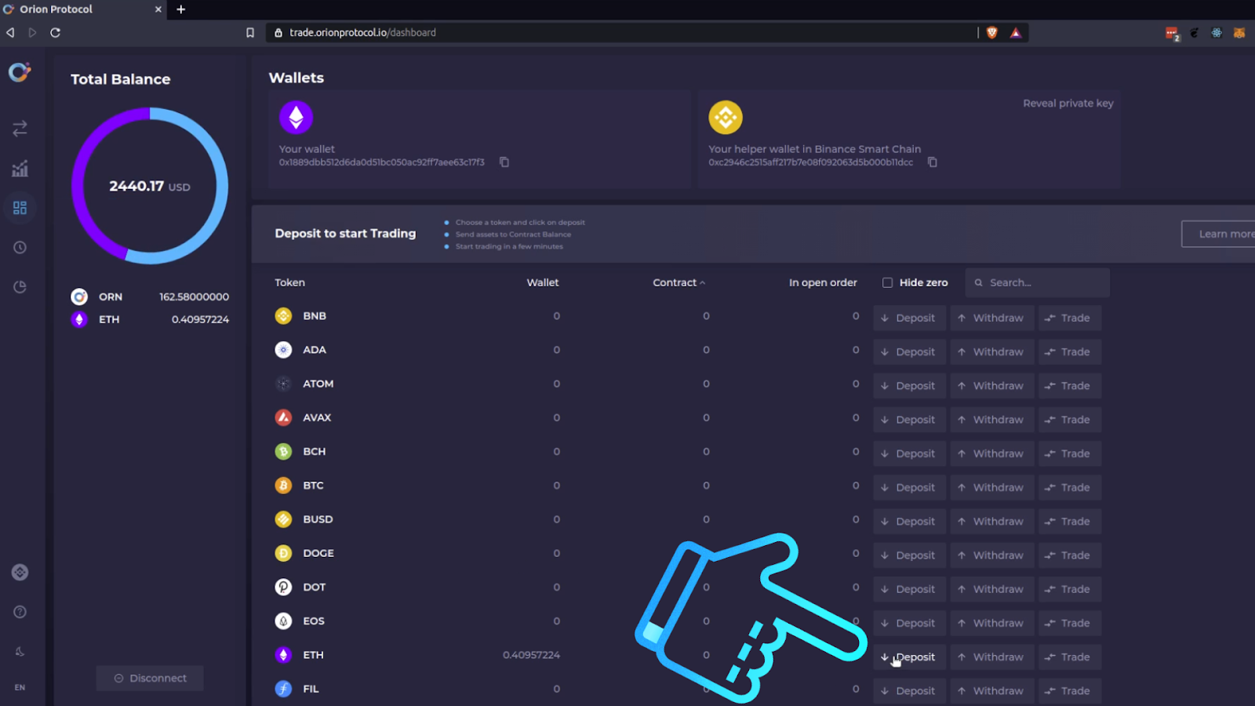Screen dimensions: 1255x706
Task: Open the EN language selector
Action: [x=20, y=687]
